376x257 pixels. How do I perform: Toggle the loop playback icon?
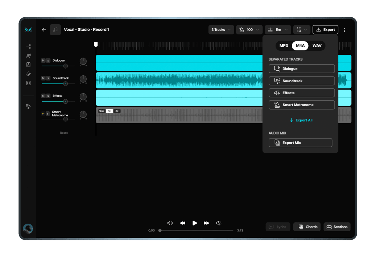[x=219, y=223]
